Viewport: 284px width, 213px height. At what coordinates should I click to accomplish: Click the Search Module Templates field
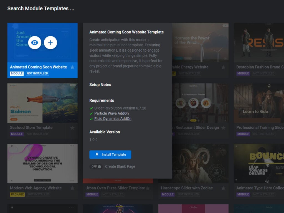tap(41, 8)
